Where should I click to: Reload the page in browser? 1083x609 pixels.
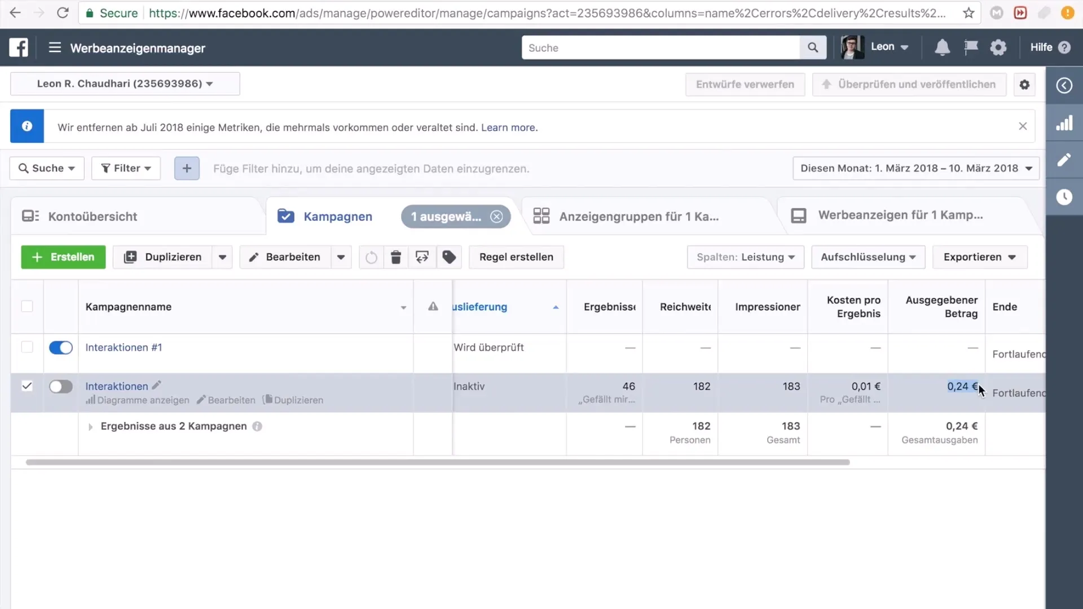click(x=63, y=13)
